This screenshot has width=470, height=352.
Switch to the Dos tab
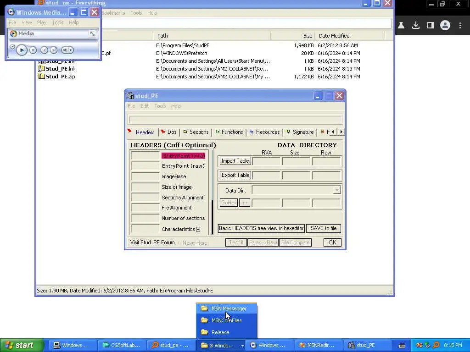pyautogui.click(x=169, y=132)
